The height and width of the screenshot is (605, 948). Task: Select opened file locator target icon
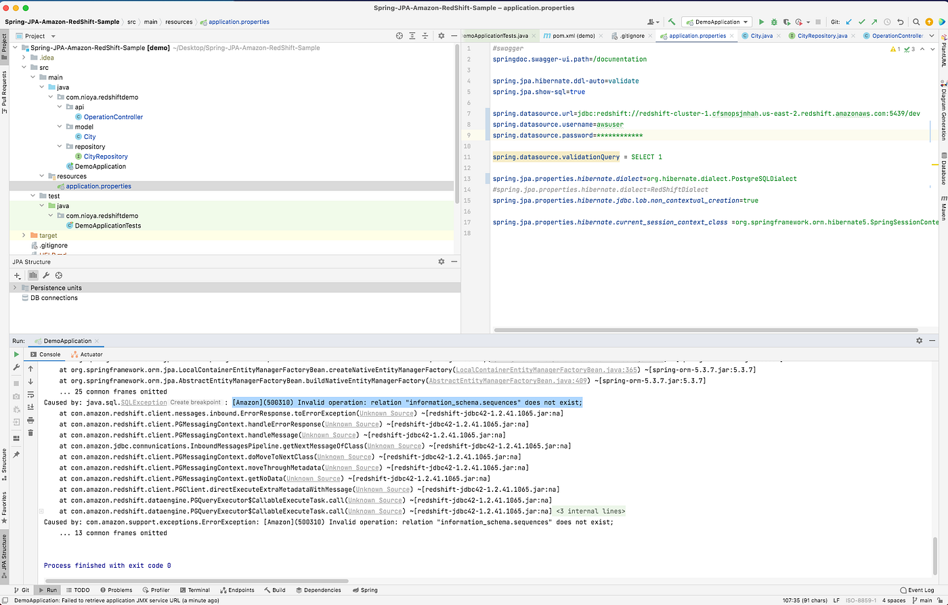coord(400,36)
